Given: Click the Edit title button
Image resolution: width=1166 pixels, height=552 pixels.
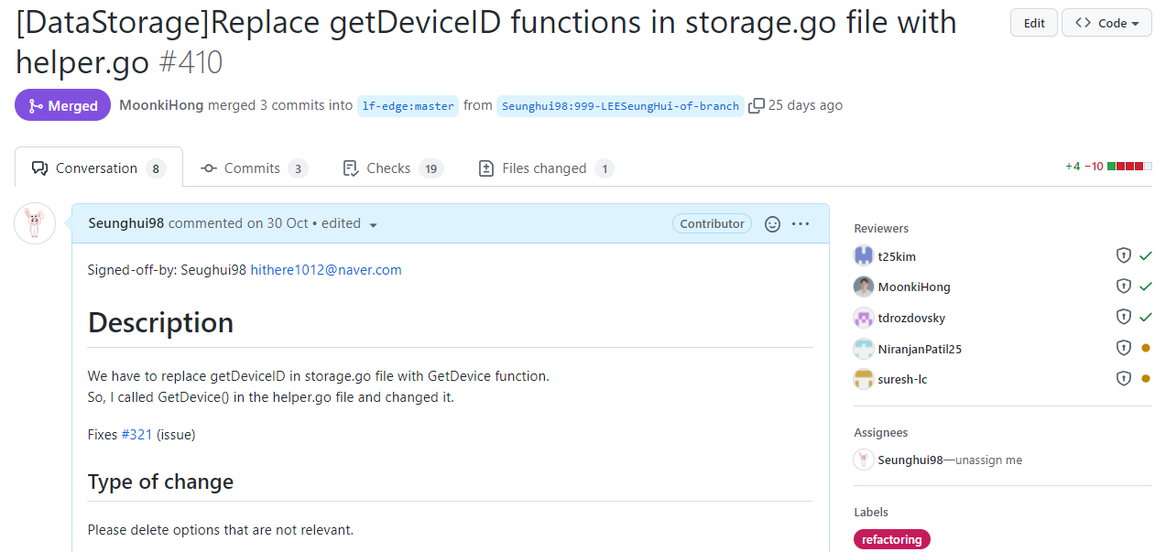Looking at the screenshot, I should click(x=1034, y=23).
